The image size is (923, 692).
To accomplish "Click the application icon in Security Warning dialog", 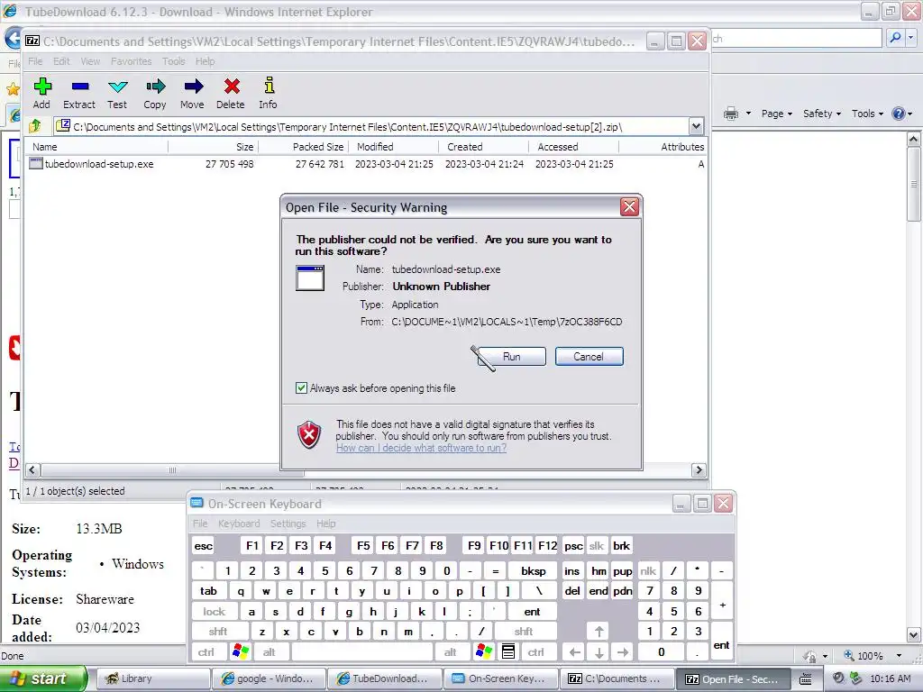I will pyautogui.click(x=310, y=278).
